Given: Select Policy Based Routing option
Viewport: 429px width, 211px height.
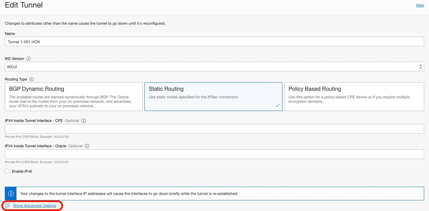Looking at the screenshot, I should [x=354, y=97].
